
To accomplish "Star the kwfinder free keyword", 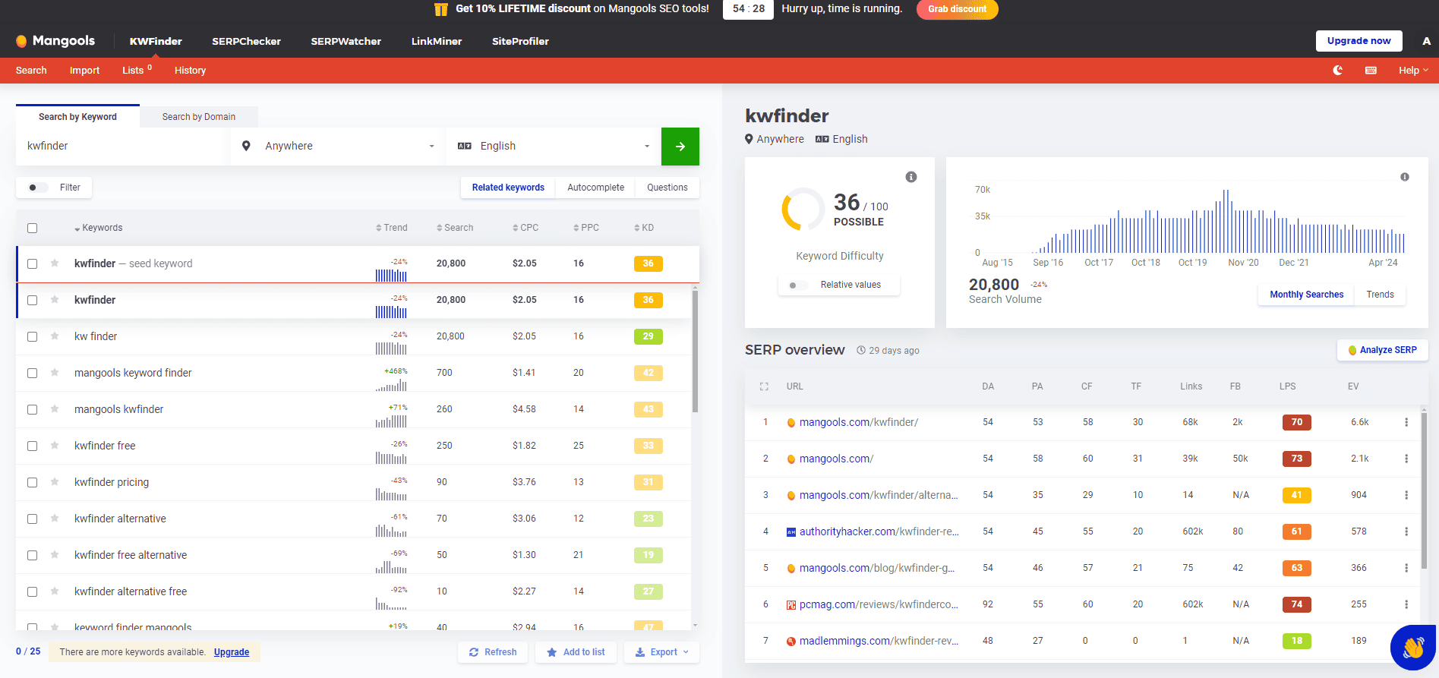I will pyautogui.click(x=55, y=446).
